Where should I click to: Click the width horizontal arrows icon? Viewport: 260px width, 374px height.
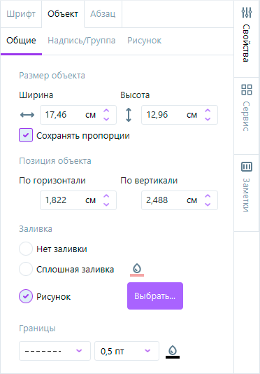point(27,115)
